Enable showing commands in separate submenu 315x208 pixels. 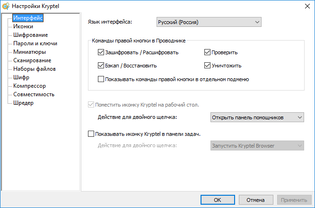(101, 79)
